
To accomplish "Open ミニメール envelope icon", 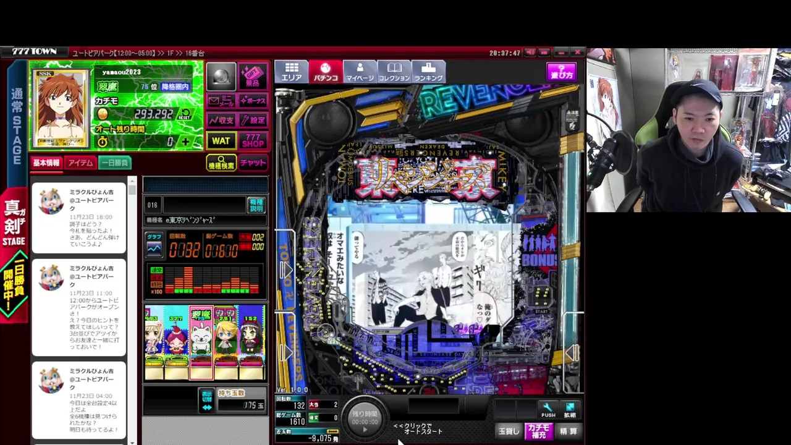I will click(221, 101).
